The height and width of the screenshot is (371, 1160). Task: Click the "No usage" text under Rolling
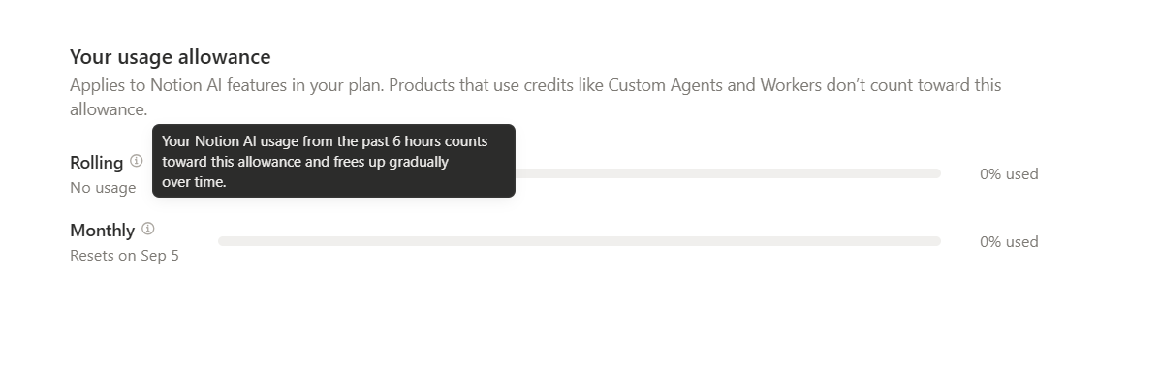(103, 188)
